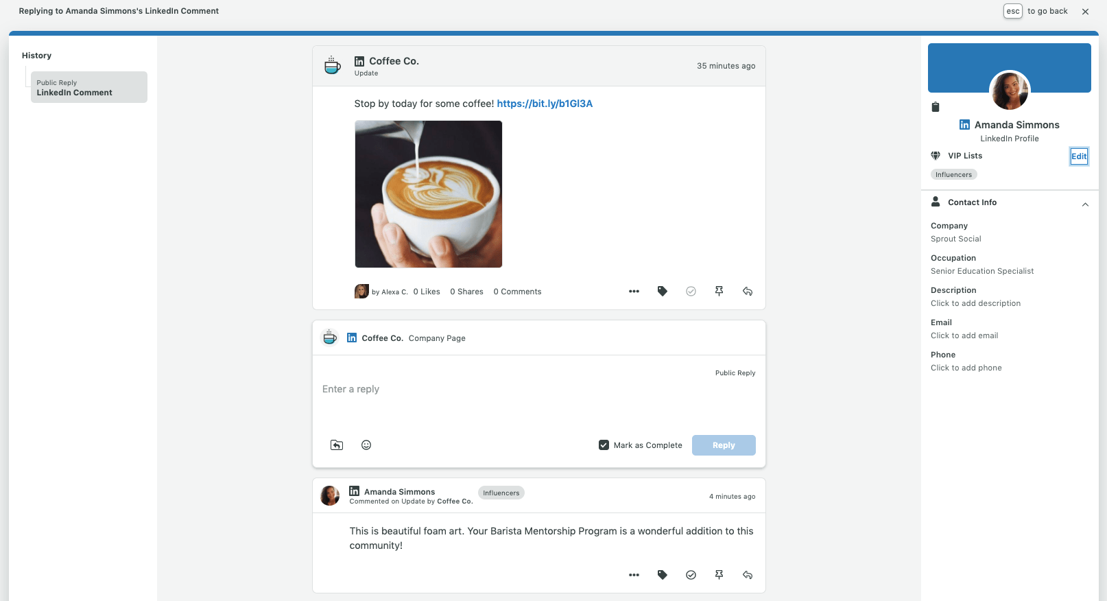Click the 0 Likes count
Screen dimensions: 1107x601
(x=427, y=292)
